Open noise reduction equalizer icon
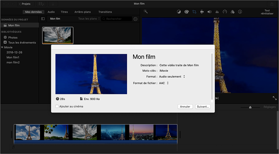Screen dimensions: 279x154 coord(217,12)
